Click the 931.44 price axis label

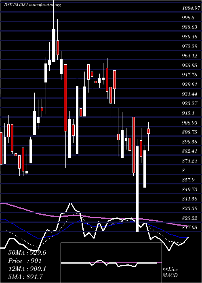190,94
